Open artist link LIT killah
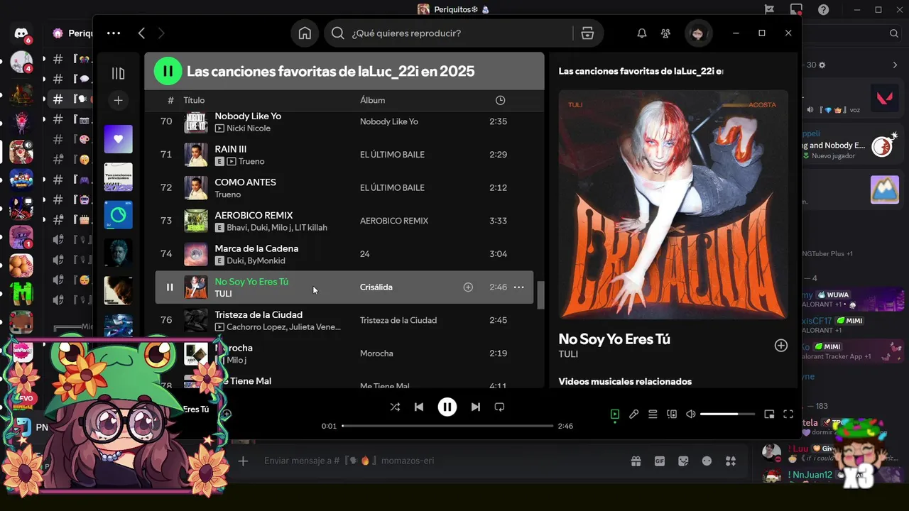Screen dimensions: 909x511 [x=309, y=227]
